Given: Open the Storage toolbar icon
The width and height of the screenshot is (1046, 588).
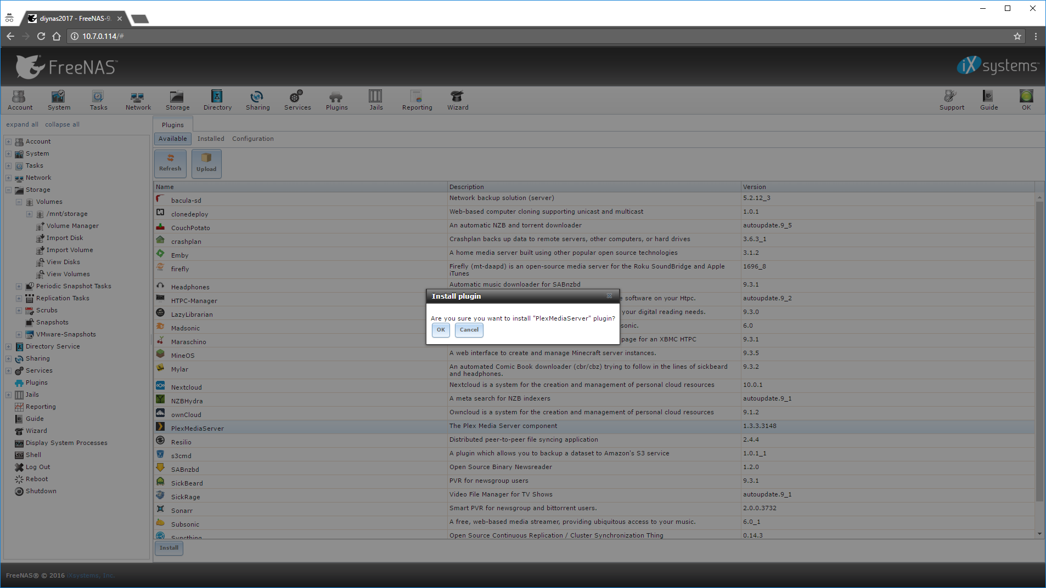Looking at the screenshot, I should tap(177, 100).
